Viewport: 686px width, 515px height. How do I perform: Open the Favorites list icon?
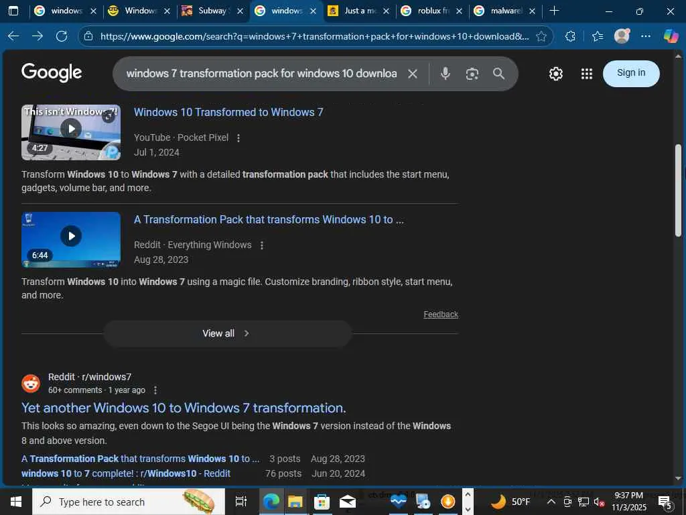[598, 36]
